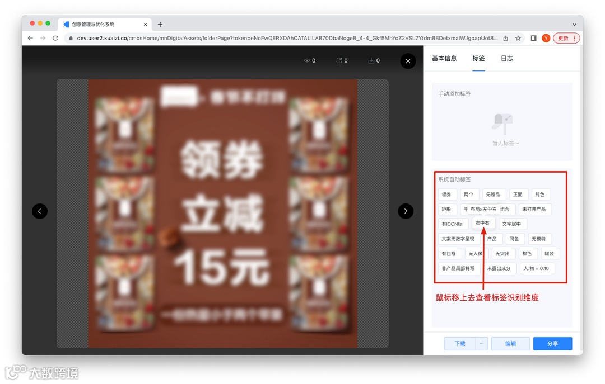Click the bookmark star in address bar
Image resolution: width=605 pixels, height=384 pixels.
[519, 38]
